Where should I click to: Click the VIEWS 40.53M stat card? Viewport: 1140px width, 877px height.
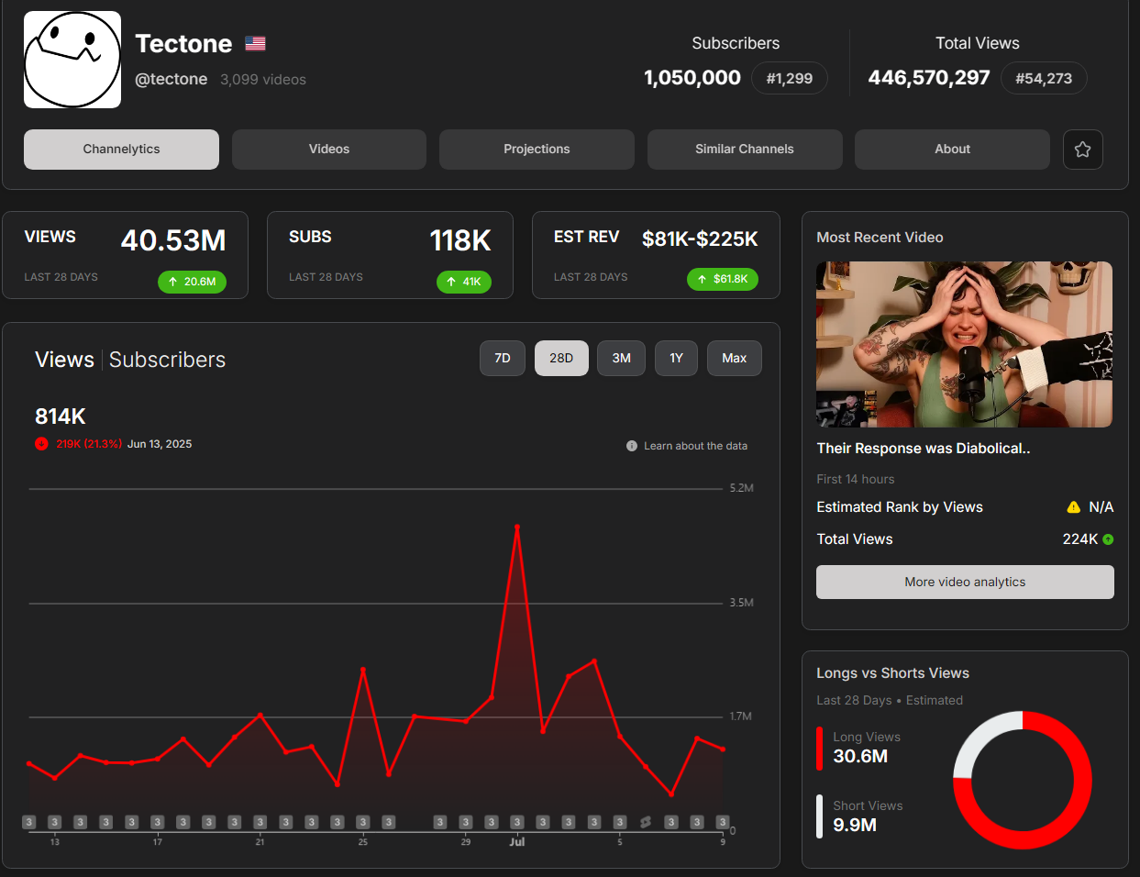[126, 255]
